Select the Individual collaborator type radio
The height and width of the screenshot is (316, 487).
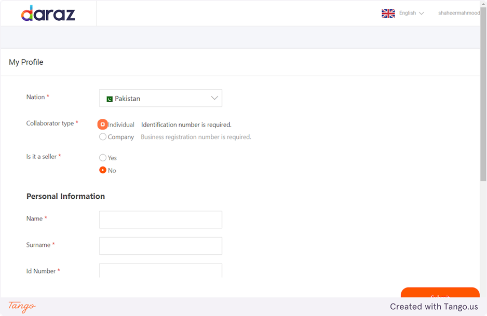pyautogui.click(x=103, y=125)
